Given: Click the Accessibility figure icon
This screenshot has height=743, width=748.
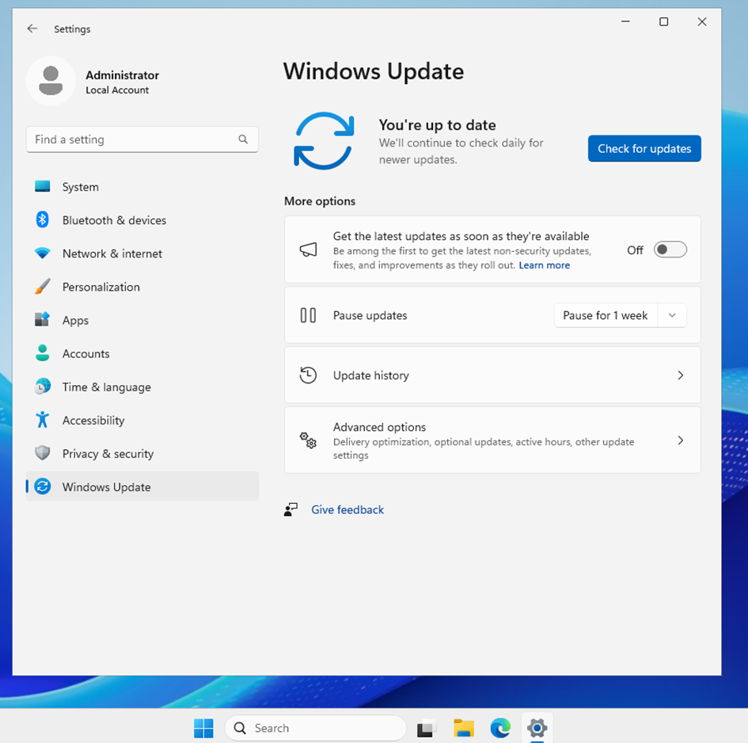Looking at the screenshot, I should (43, 420).
